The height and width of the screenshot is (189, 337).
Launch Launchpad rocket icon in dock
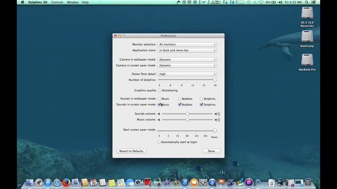pos(38,182)
